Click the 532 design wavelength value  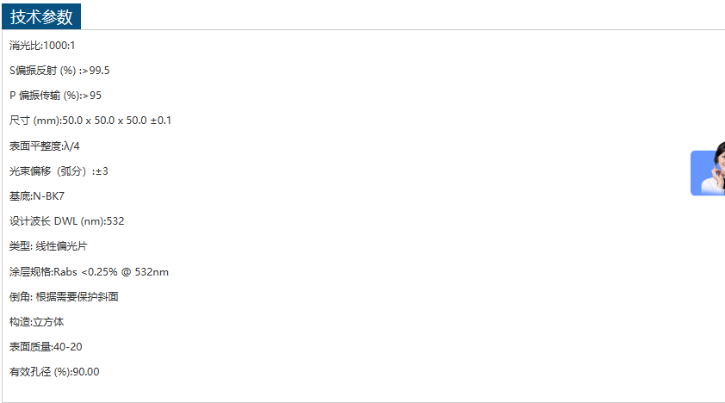[x=115, y=221]
